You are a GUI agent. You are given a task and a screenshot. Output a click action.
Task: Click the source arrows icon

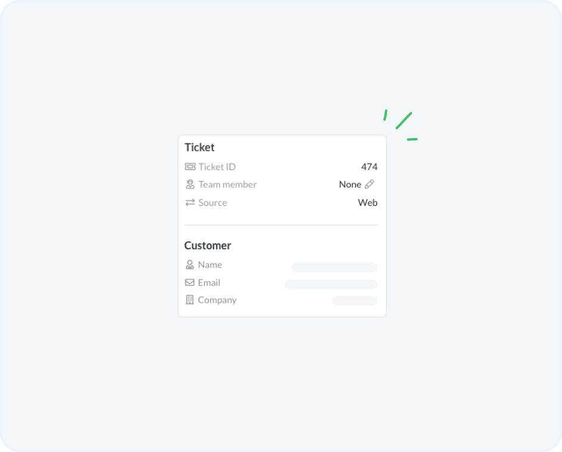190,203
